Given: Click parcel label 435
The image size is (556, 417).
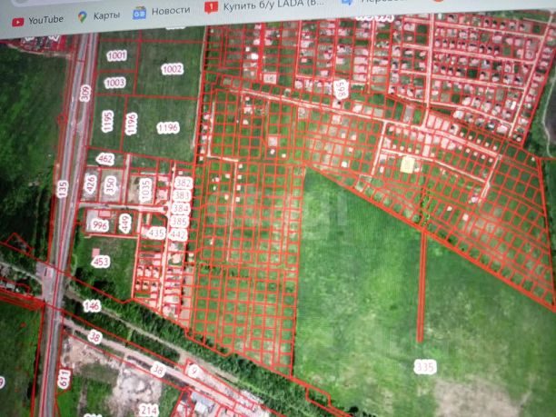Looking at the screenshot, I should click(156, 233).
